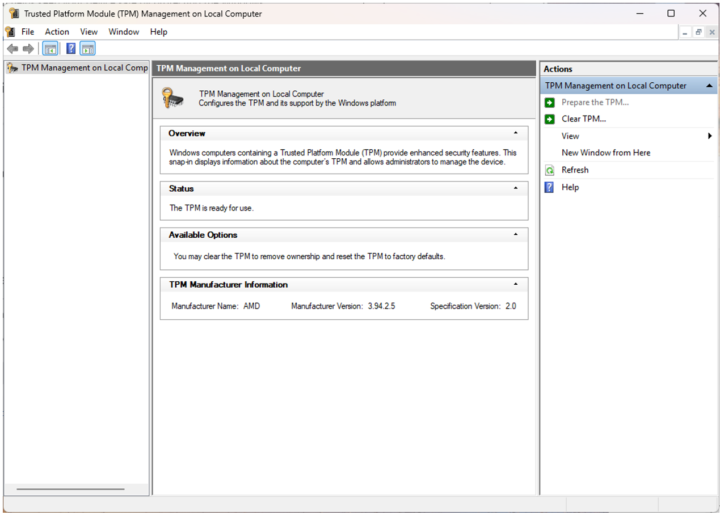Toggle Show/Hide Action Pane toolbar button
Viewport: 720px width, 515px height.
click(87, 49)
